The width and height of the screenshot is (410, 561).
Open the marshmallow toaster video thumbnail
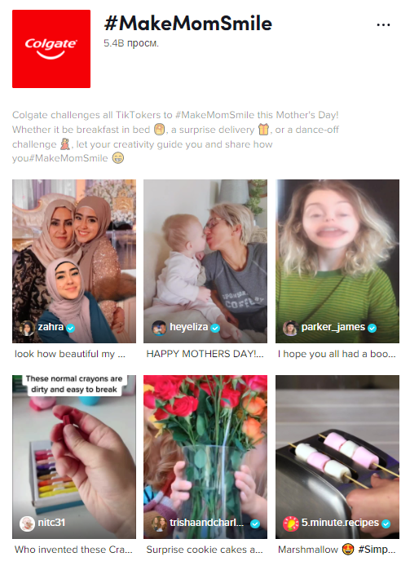pos(337,457)
